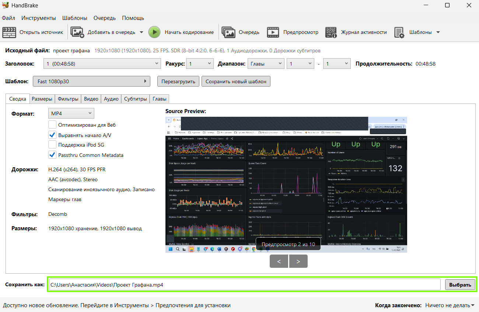Expand the 'Главы' range type dropdown
Image resolution: width=479 pixels, height=312 pixels.
(x=266, y=64)
